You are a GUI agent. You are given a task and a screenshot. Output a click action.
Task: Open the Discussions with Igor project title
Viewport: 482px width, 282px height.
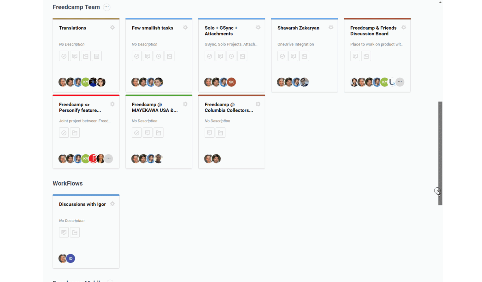[x=82, y=204]
